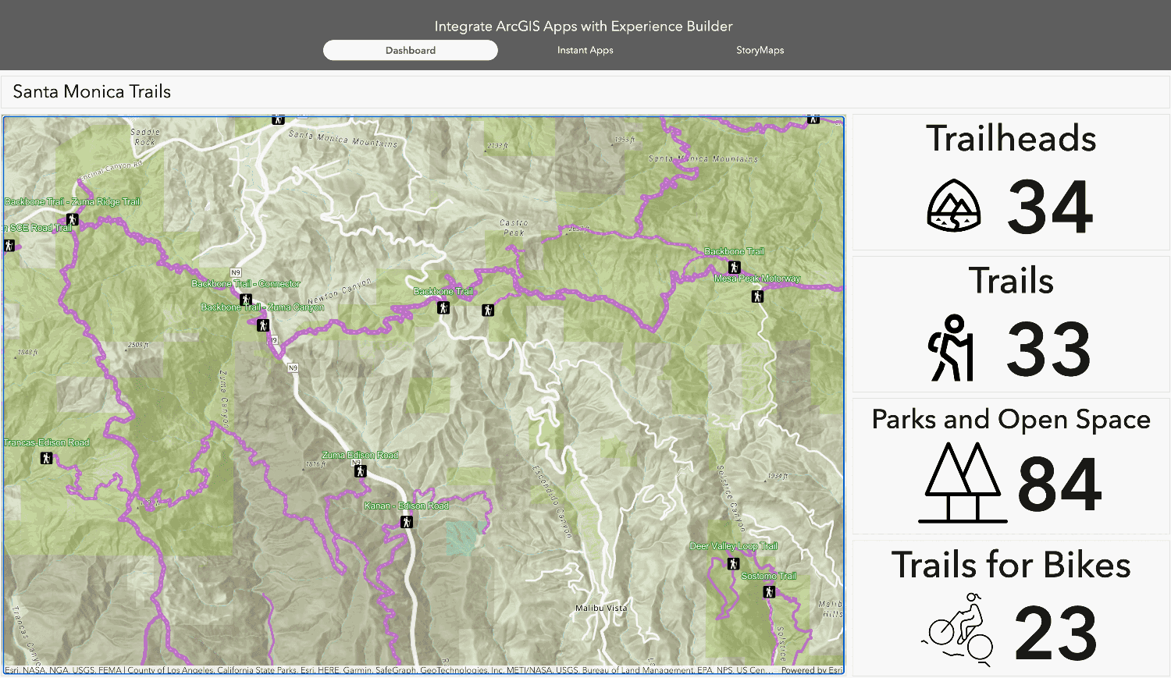The image size is (1171, 678).
Task: Click the mountain icon in Trailheads indicator
Action: tap(953, 206)
